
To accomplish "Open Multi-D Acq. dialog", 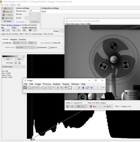I will click(7, 18).
